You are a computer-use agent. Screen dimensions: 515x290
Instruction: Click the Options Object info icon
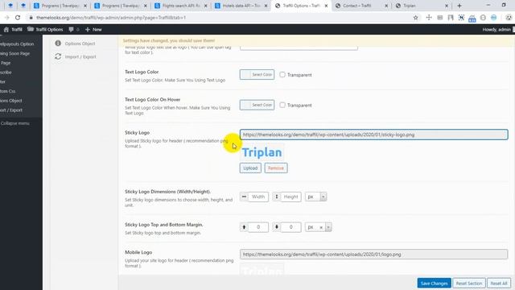coord(58,43)
